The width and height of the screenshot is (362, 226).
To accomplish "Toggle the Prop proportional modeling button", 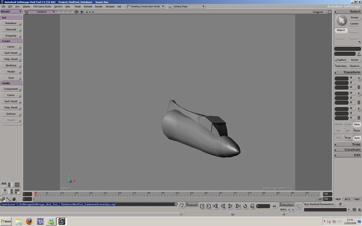I will tap(348, 138).
